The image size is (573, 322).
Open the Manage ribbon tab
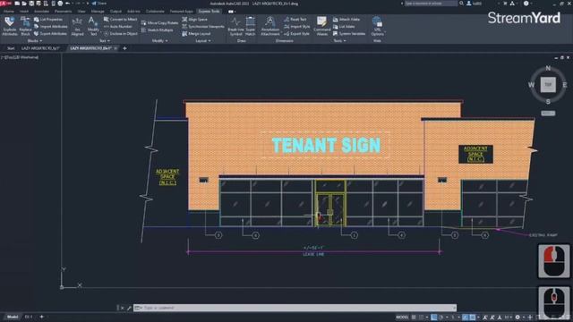[x=98, y=12]
